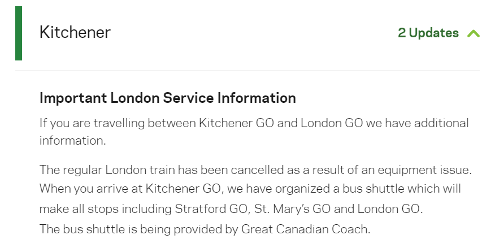Click the words "equipment issue"
Image resolution: width=495 pixels, height=248 pixels.
click(x=425, y=169)
